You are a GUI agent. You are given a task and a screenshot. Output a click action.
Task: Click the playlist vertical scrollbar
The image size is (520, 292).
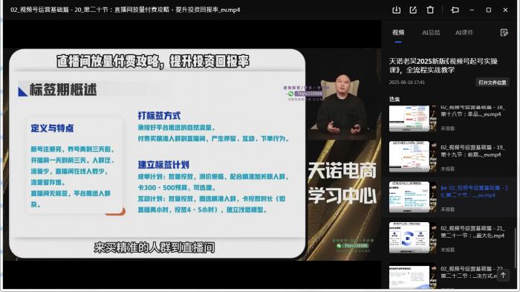pyautogui.click(x=516, y=248)
